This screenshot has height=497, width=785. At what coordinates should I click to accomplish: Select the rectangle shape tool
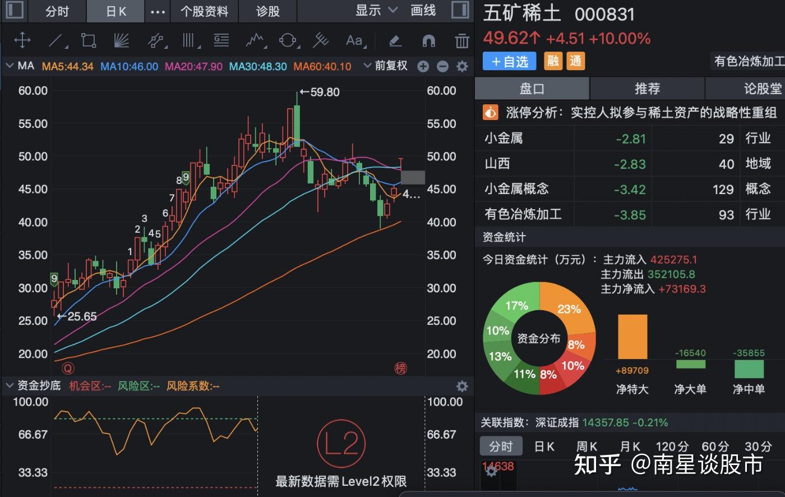click(x=88, y=40)
